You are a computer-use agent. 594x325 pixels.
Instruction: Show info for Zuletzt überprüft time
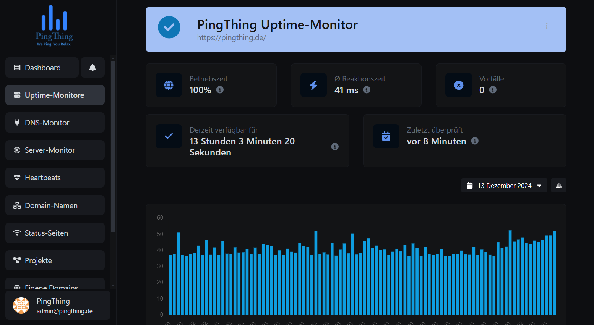pos(475,141)
